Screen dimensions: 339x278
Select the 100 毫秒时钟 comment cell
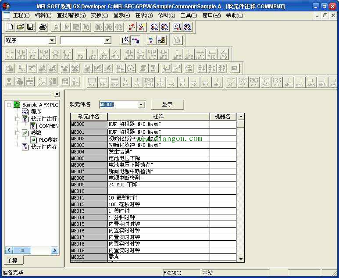click(x=158, y=204)
